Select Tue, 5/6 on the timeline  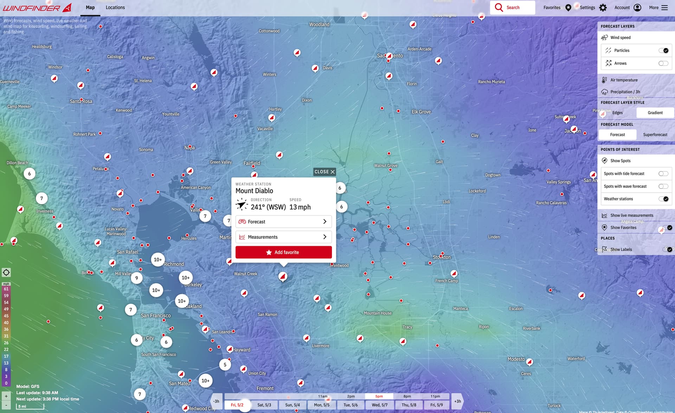(350, 405)
